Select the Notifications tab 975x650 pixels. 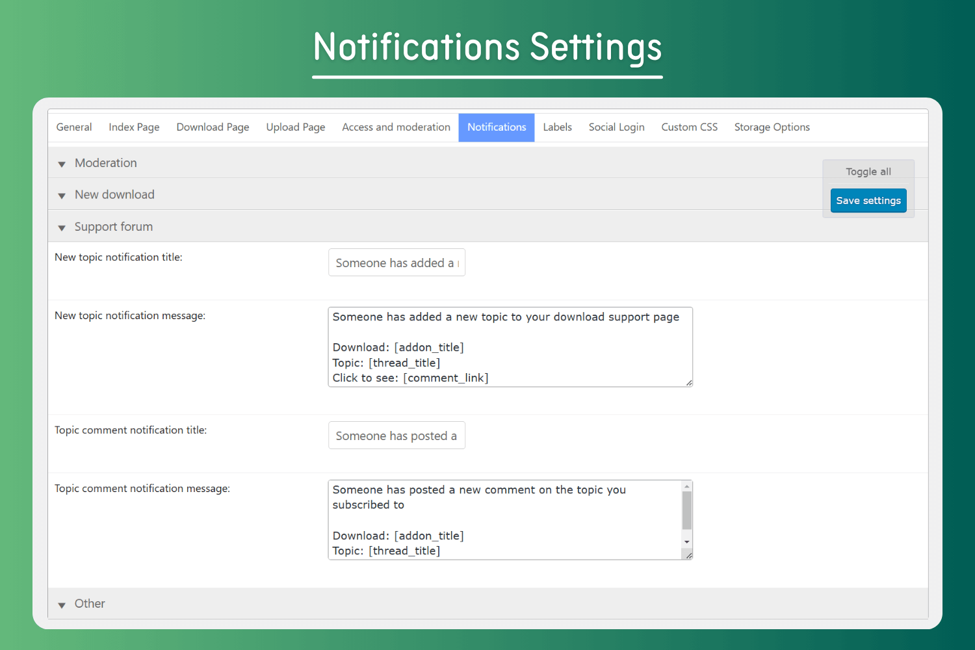click(x=497, y=127)
